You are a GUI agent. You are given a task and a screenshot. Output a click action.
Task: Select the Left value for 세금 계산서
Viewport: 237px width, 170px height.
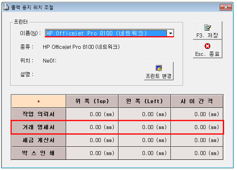[x=144, y=140]
